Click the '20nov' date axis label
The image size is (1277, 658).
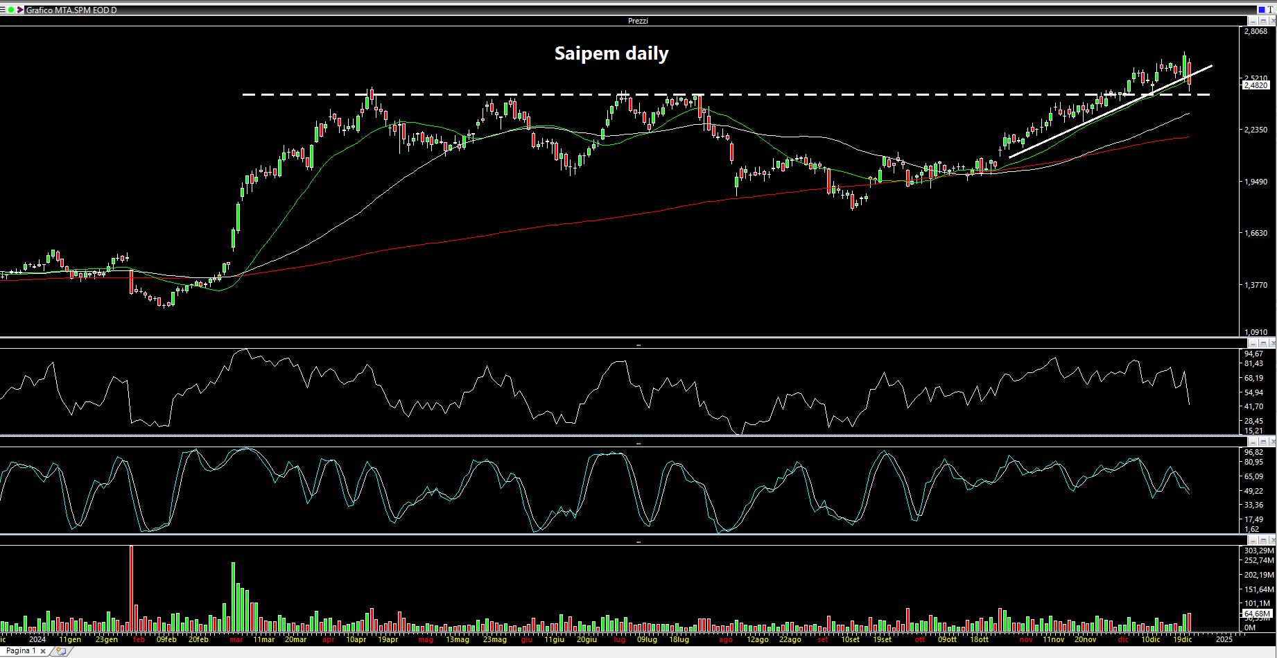click(x=1085, y=639)
